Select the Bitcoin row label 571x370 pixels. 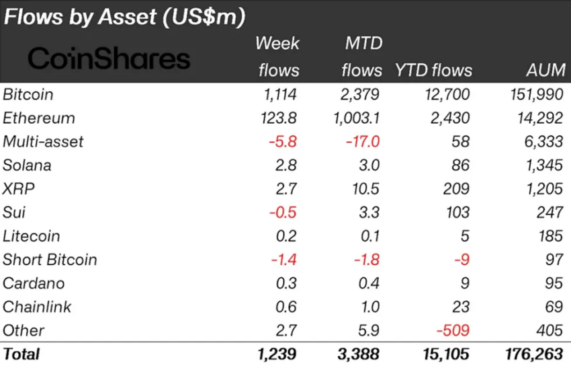pyautogui.click(x=28, y=94)
